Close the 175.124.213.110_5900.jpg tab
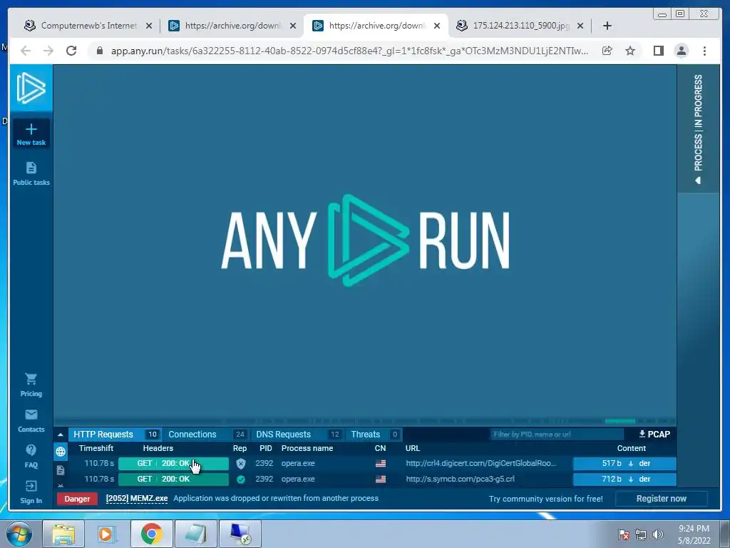Viewport: 730px width, 548px height. pos(580,26)
